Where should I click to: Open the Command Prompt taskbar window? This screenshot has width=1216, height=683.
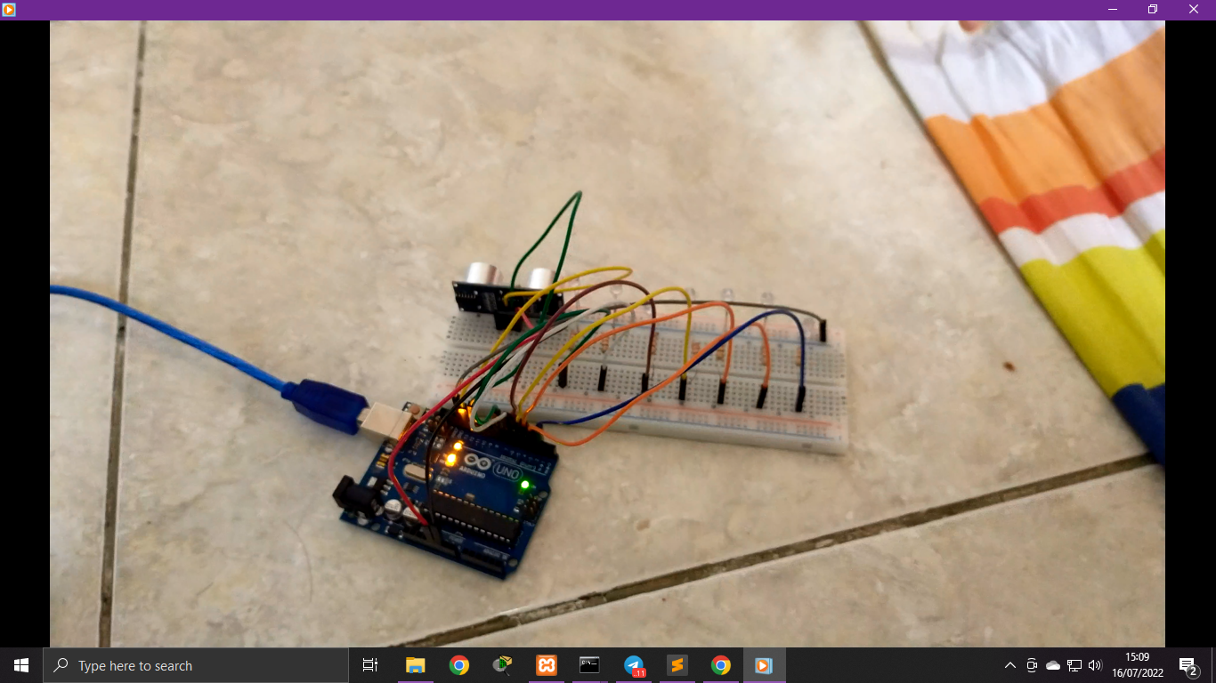click(589, 665)
